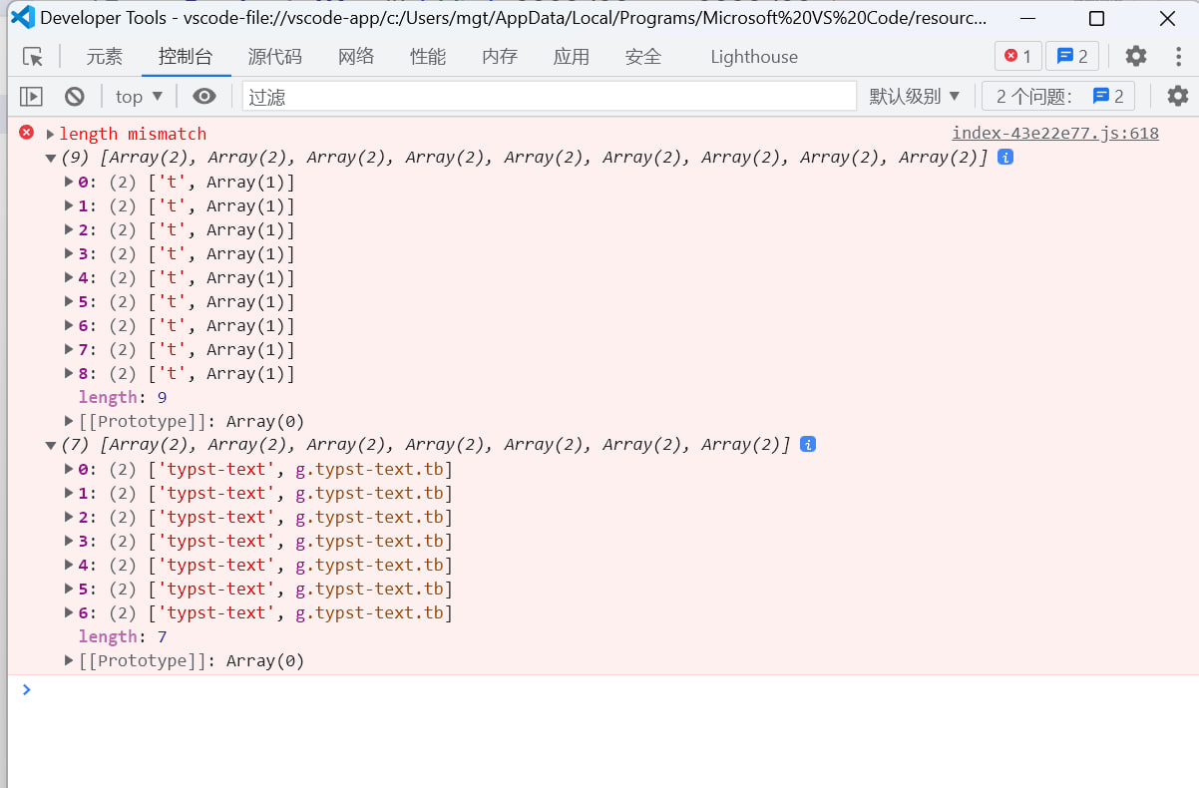1199x788 pixels.
Task: Click the red error counter badge
Action: click(1017, 56)
